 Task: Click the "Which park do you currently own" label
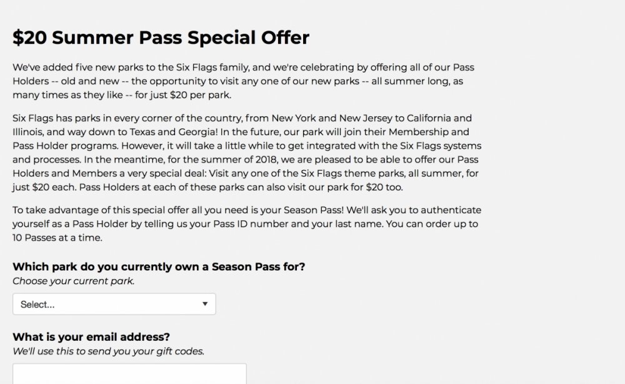(159, 266)
